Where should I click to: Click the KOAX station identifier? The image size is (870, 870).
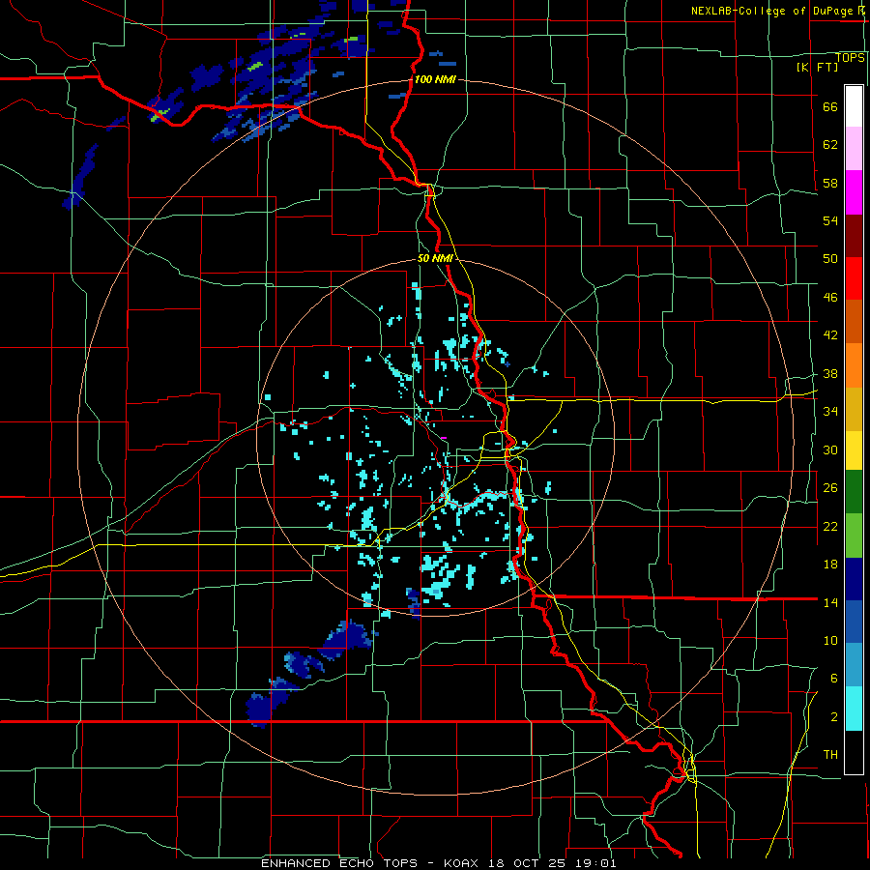pyautogui.click(x=463, y=863)
